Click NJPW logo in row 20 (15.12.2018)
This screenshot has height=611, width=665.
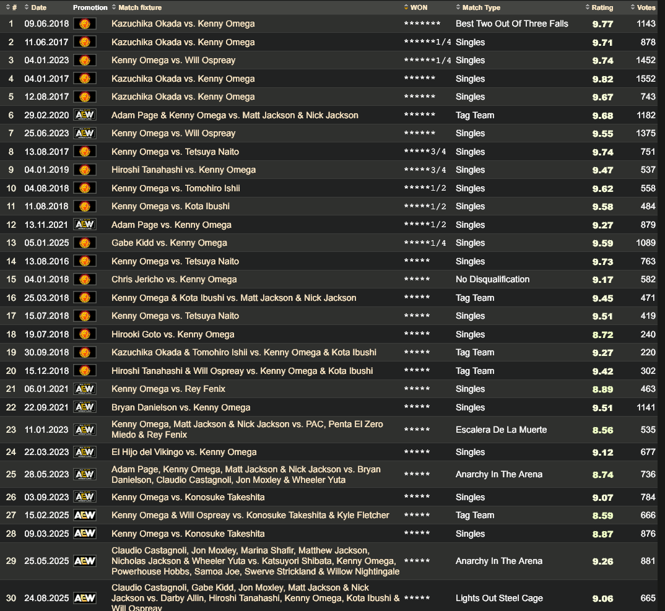click(85, 371)
